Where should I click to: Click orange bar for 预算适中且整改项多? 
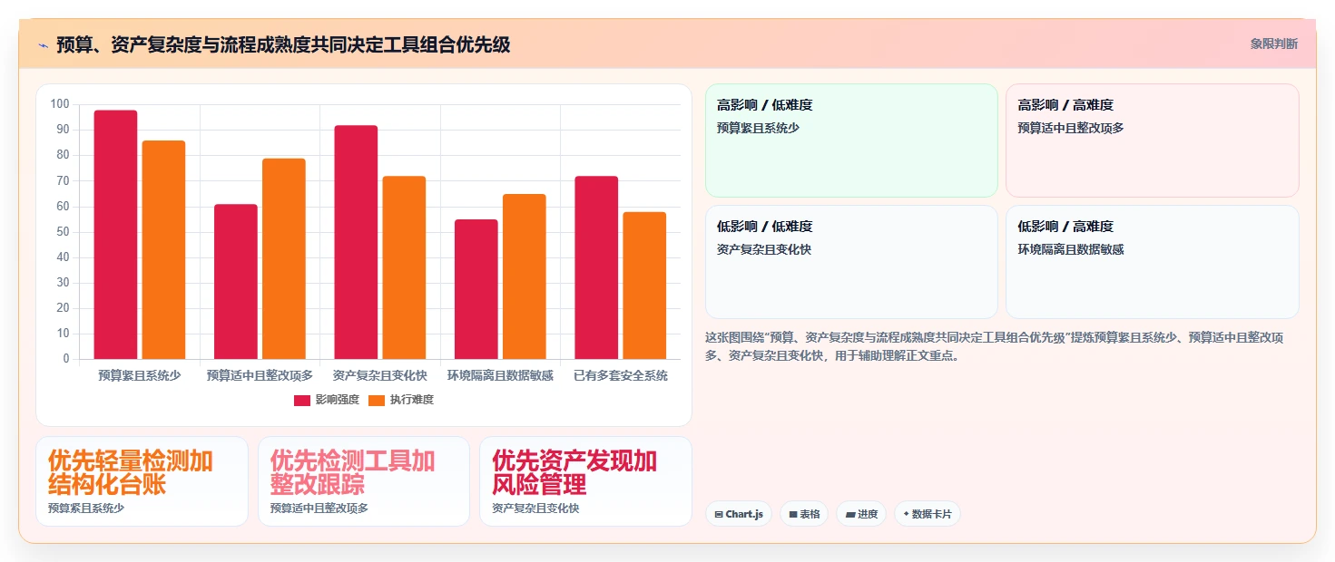pyautogui.click(x=284, y=259)
